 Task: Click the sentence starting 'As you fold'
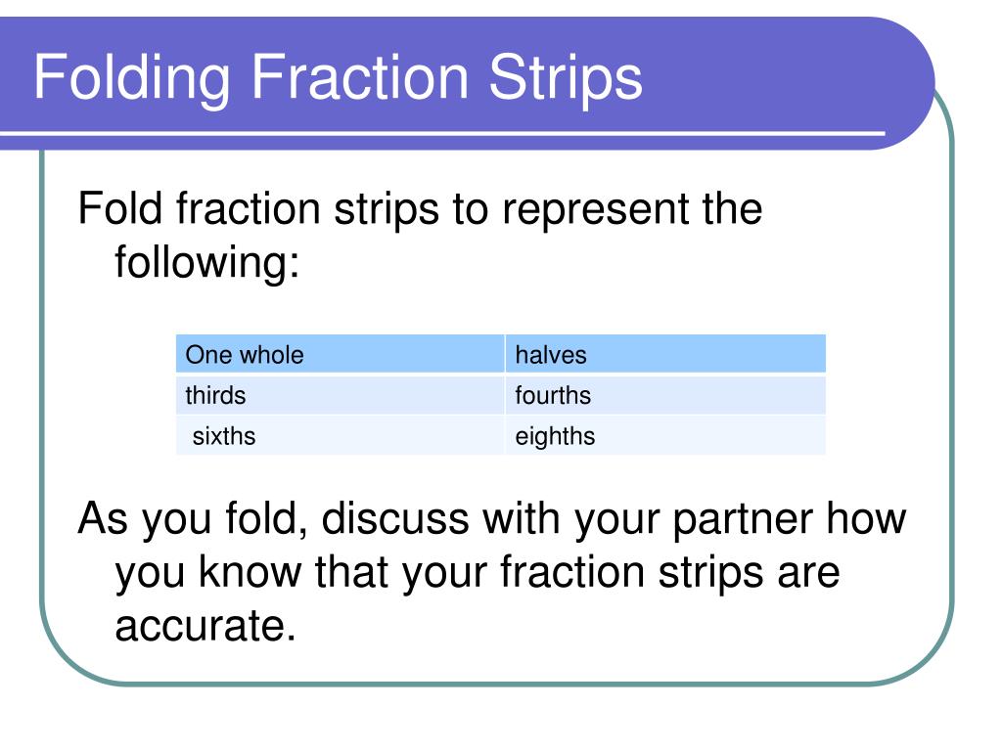[x=491, y=571]
